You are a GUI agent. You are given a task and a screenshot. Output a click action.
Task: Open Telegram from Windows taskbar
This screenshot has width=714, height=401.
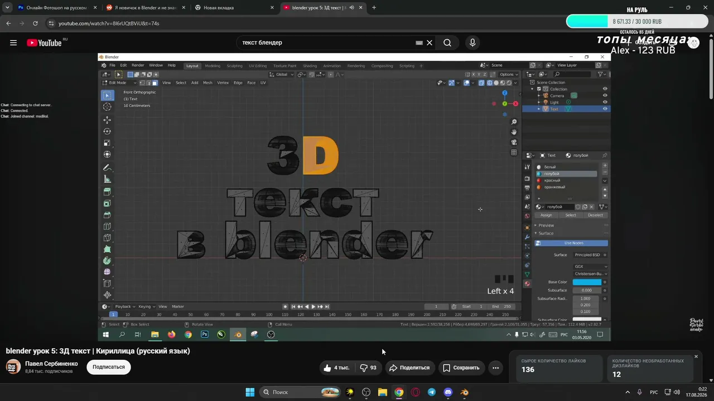click(432, 392)
